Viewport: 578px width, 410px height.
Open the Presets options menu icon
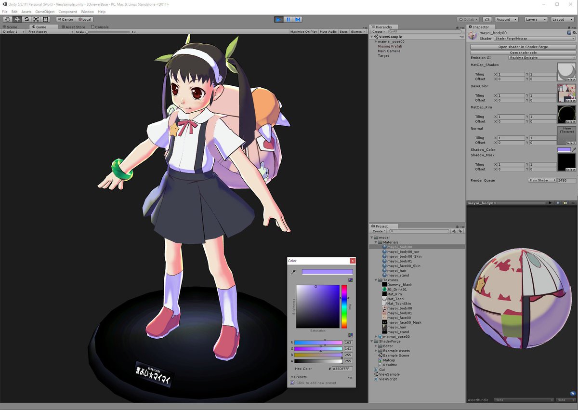[351, 377]
